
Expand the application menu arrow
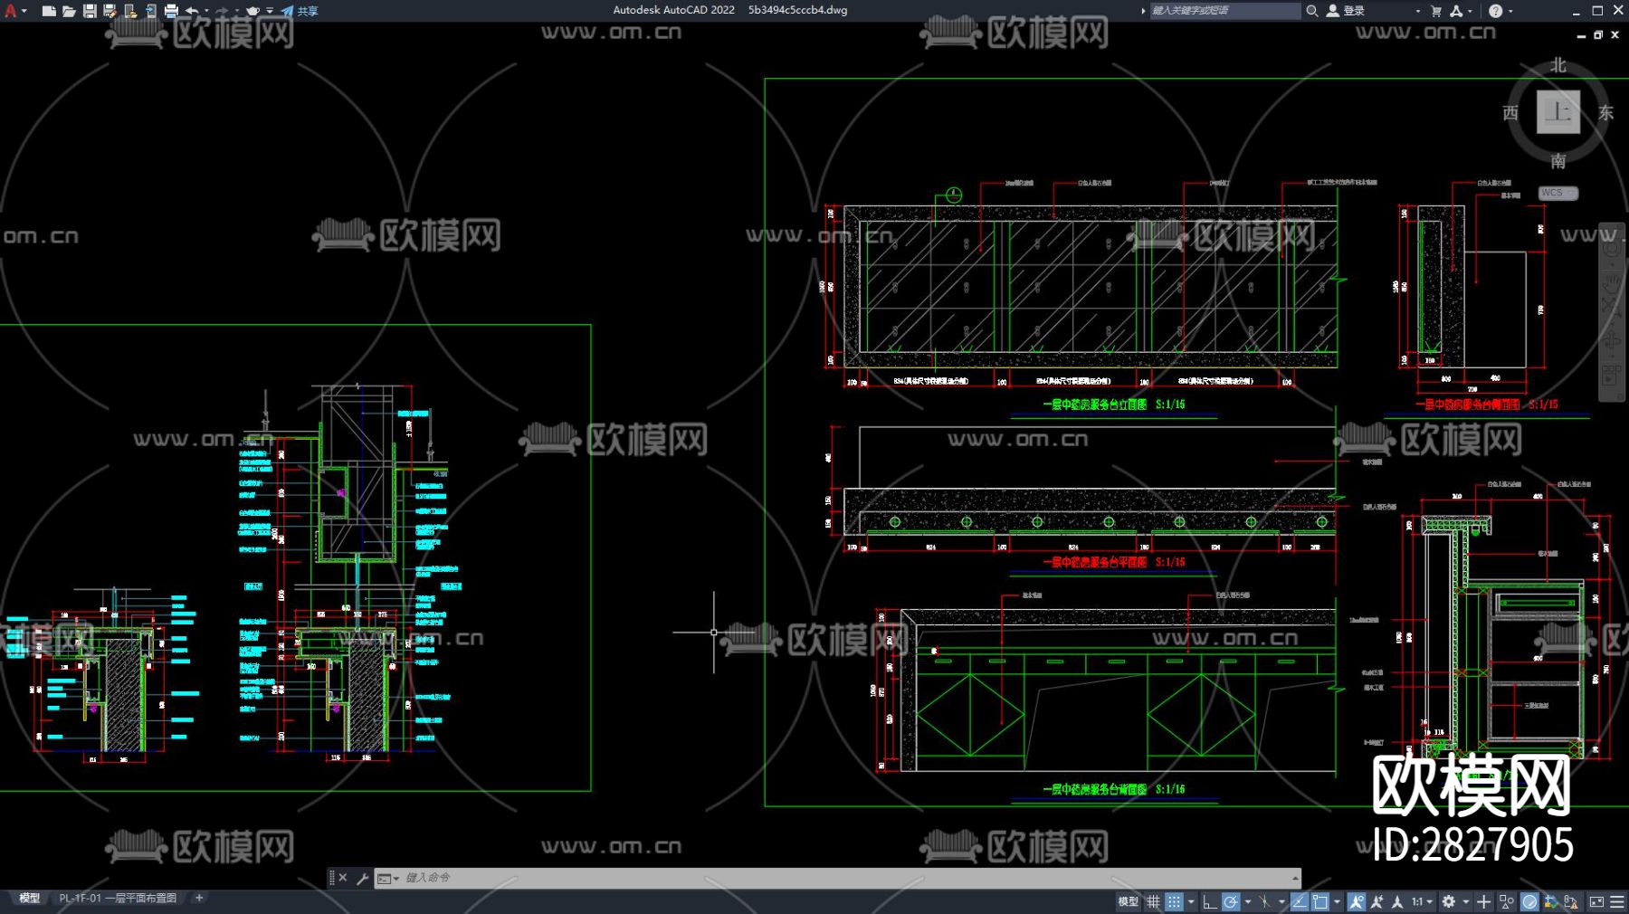click(24, 11)
